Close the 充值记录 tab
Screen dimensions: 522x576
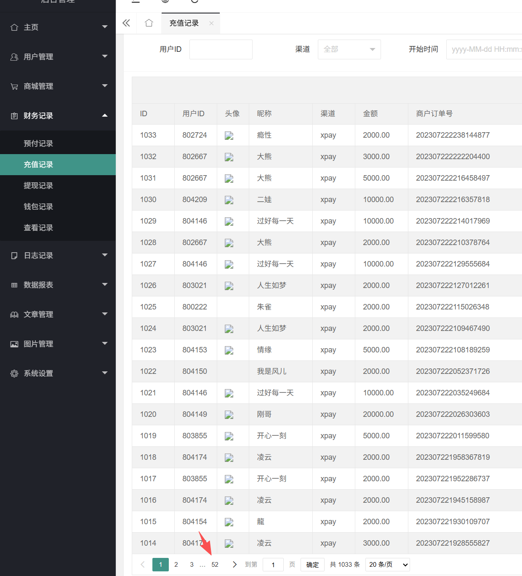coord(211,23)
